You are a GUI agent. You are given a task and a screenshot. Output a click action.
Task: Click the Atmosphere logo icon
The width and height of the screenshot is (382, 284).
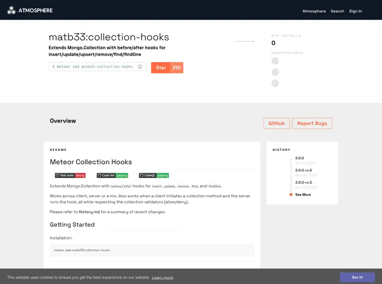(x=11, y=10)
